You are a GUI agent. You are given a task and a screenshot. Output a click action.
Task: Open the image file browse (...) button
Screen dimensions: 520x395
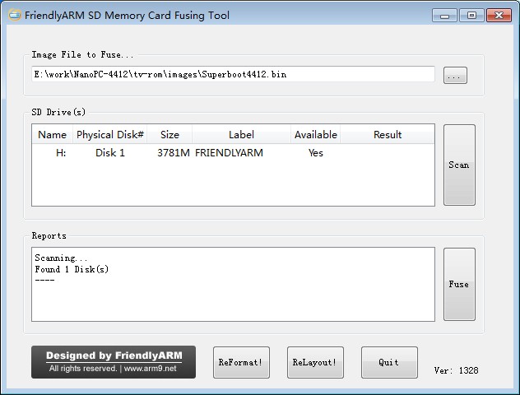click(455, 75)
